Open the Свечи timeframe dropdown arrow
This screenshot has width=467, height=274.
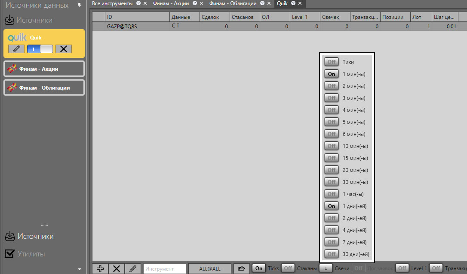(326, 268)
